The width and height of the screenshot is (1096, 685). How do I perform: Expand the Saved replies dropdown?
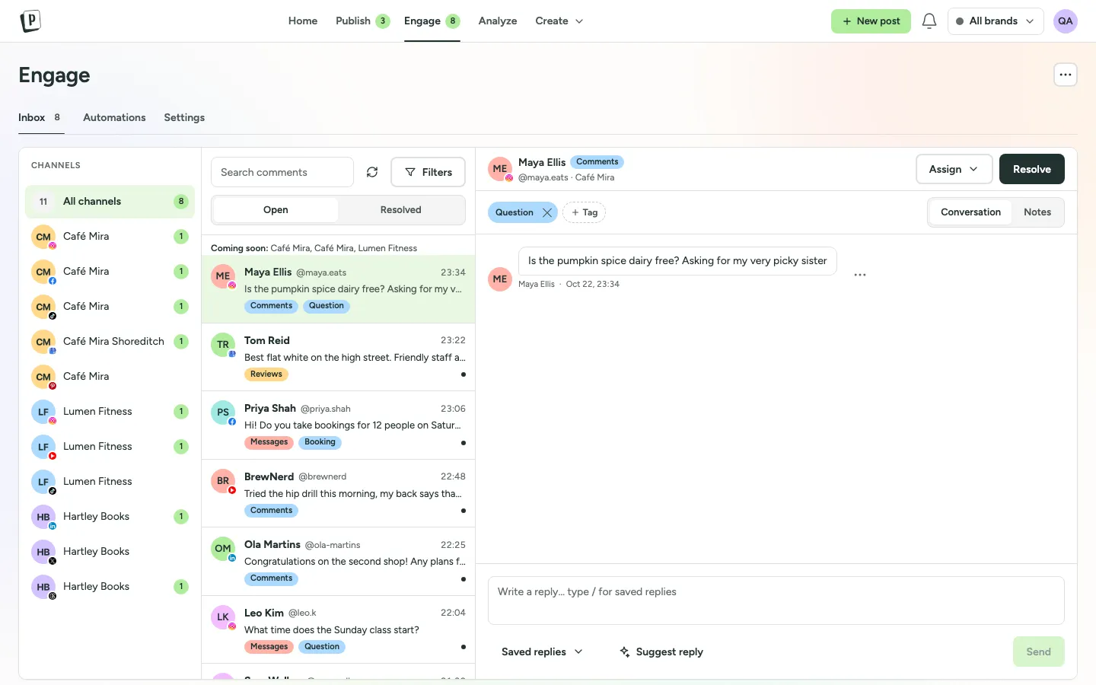(x=542, y=652)
